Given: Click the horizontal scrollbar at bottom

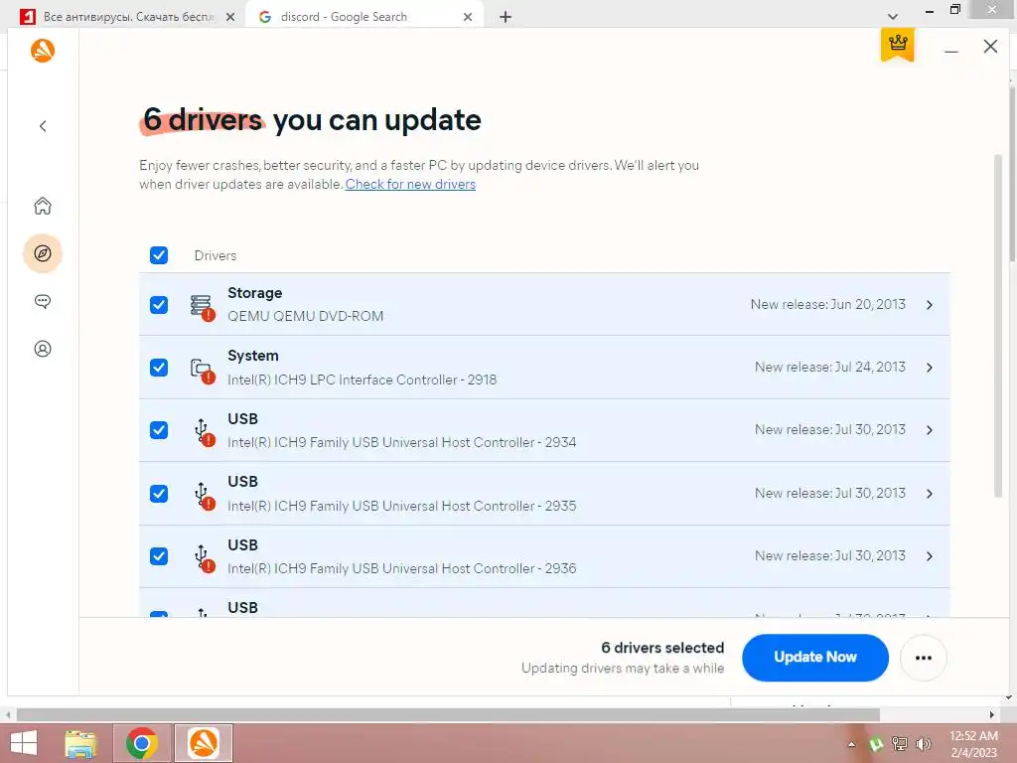Looking at the screenshot, I should pos(448,714).
